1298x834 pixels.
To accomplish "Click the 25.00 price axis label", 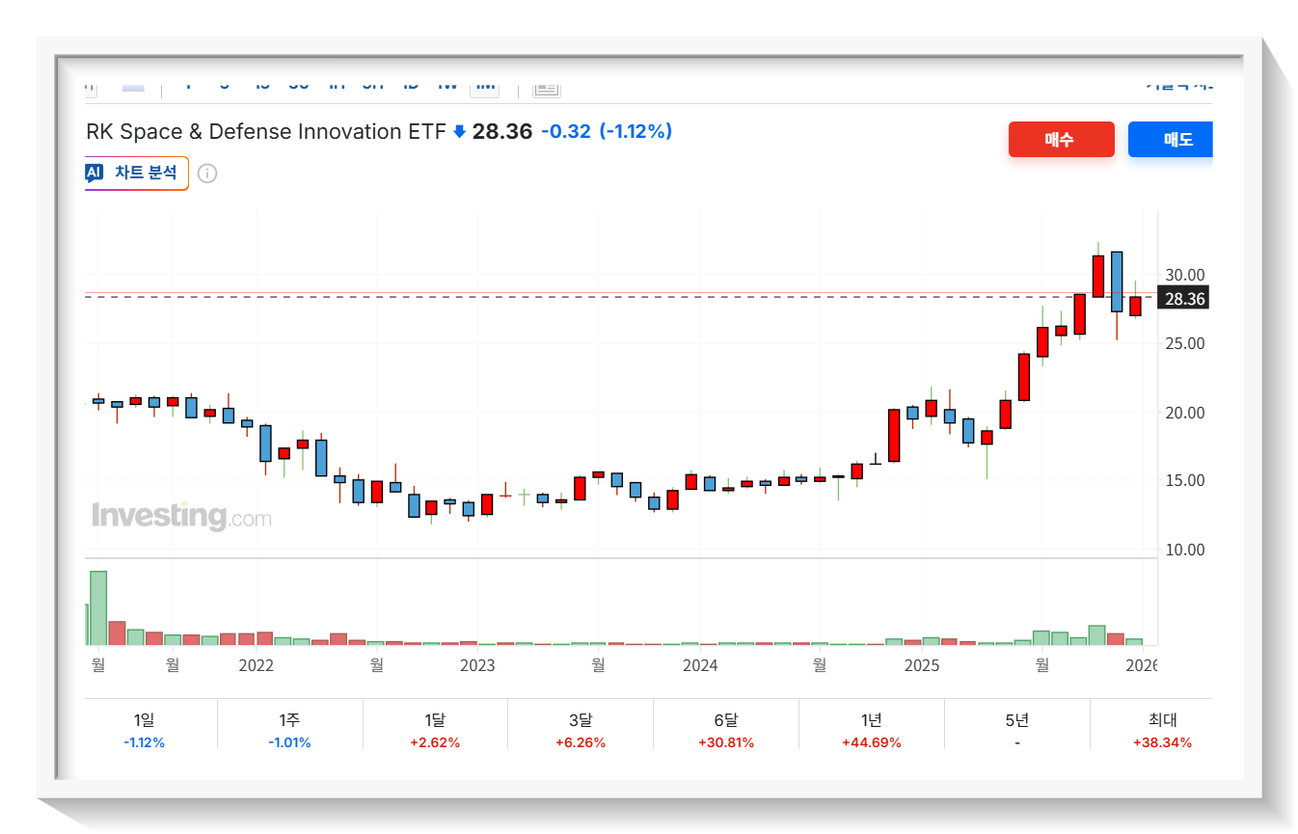I will coord(1185,343).
